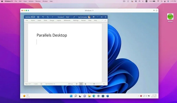Open the Window menu in Mac menu bar

click(x=45, y=1)
